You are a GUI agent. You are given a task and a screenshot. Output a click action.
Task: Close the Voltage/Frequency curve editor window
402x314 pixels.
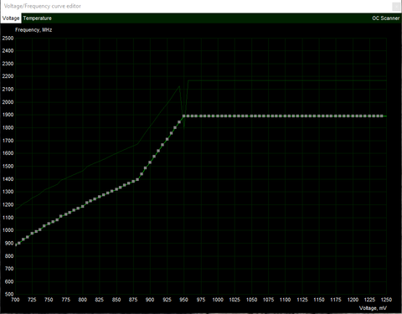[x=396, y=7]
